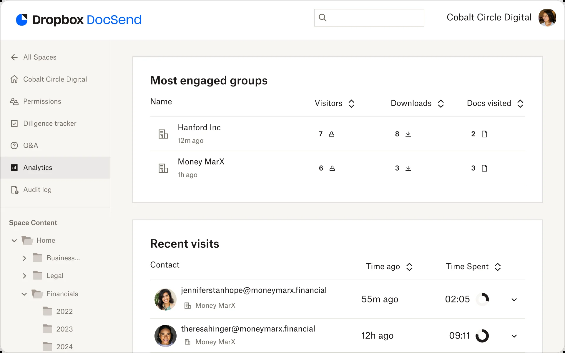Click theresahinger's profile photo
This screenshot has width=565, height=353.
pos(165,336)
